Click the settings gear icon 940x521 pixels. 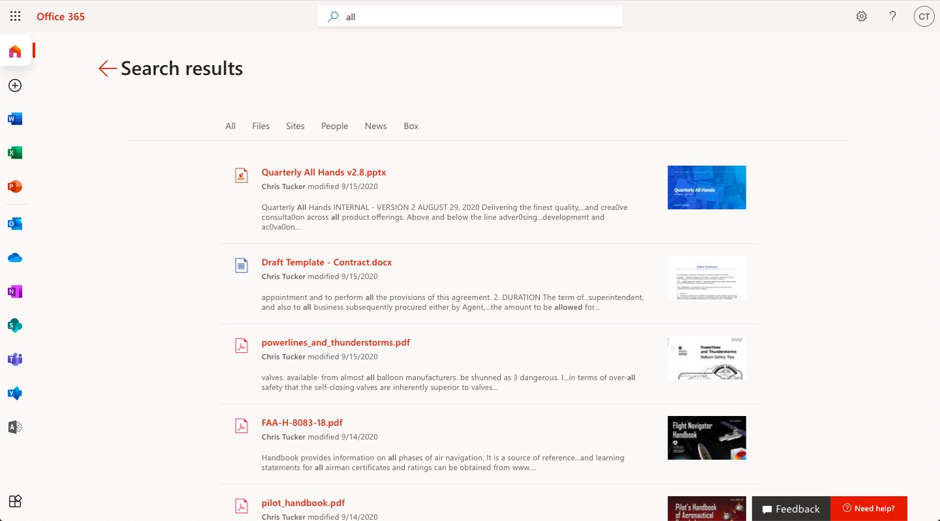pos(862,16)
